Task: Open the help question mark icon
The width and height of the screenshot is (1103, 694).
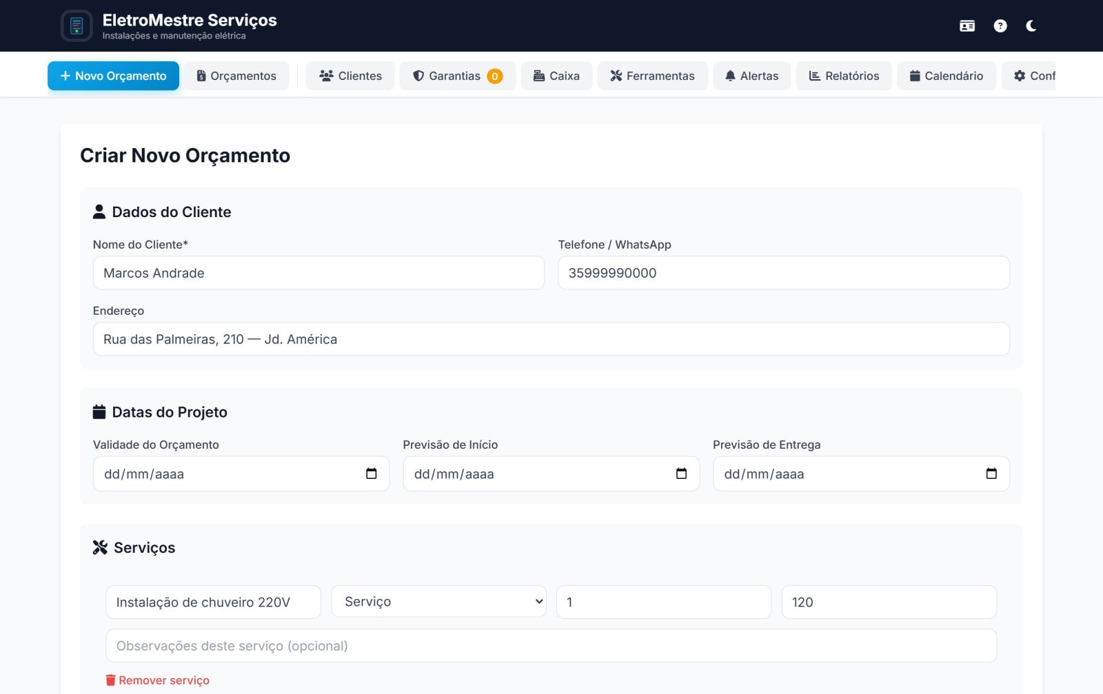Action: (1000, 26)
